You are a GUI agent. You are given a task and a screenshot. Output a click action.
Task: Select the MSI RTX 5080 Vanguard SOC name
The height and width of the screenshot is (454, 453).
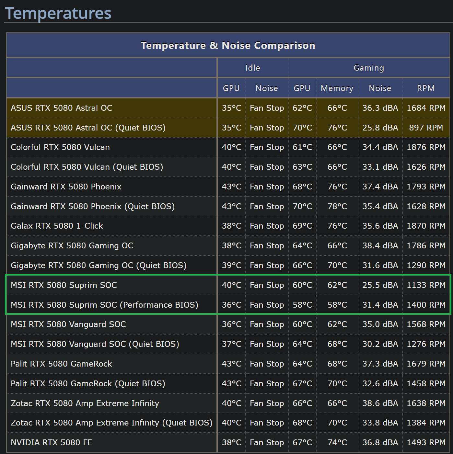(x=68, y=324)
